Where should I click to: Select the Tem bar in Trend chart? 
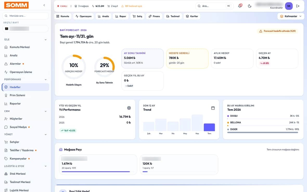(x=209, y=127)
